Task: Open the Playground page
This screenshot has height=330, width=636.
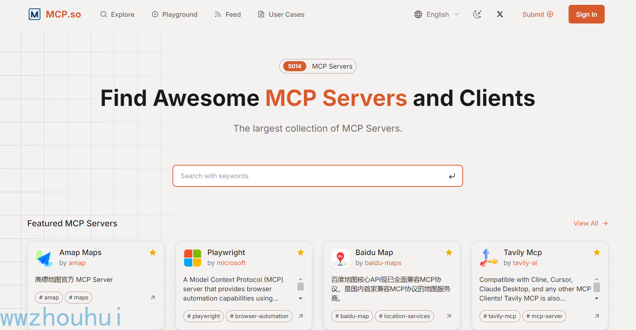Action: tap(175, 15)
